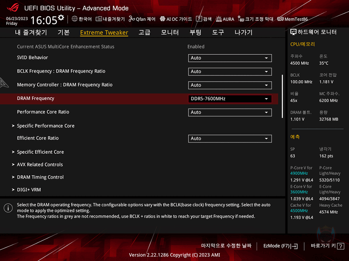
Task: Select Extreme Tweaker tab
Action: point(104,32)
